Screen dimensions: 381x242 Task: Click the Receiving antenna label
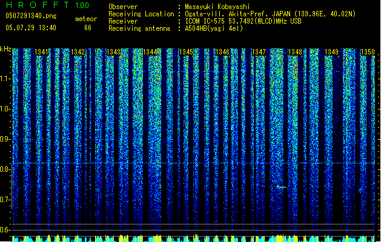coord(139,28)
